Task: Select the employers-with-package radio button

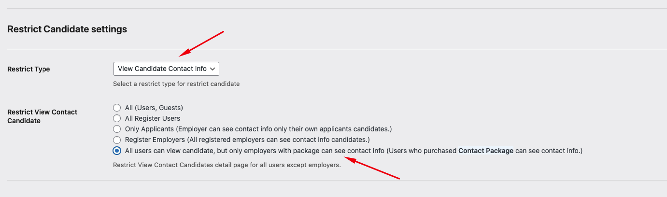Action: point(117,151)
